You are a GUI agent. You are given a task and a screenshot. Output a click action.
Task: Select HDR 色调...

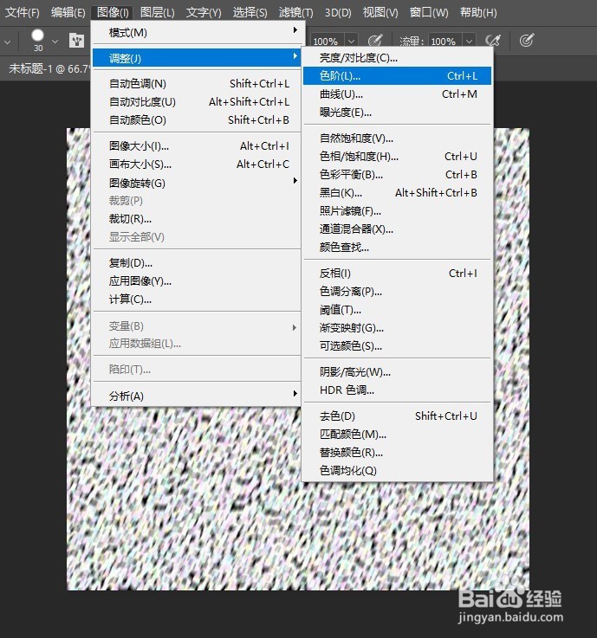(397, 390)
